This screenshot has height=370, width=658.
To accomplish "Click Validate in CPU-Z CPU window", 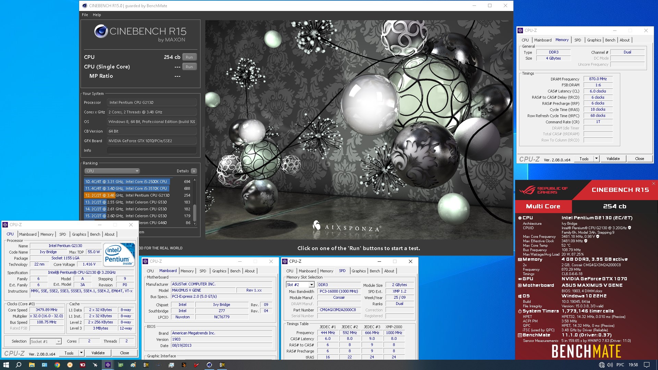I will click(98, 353).
